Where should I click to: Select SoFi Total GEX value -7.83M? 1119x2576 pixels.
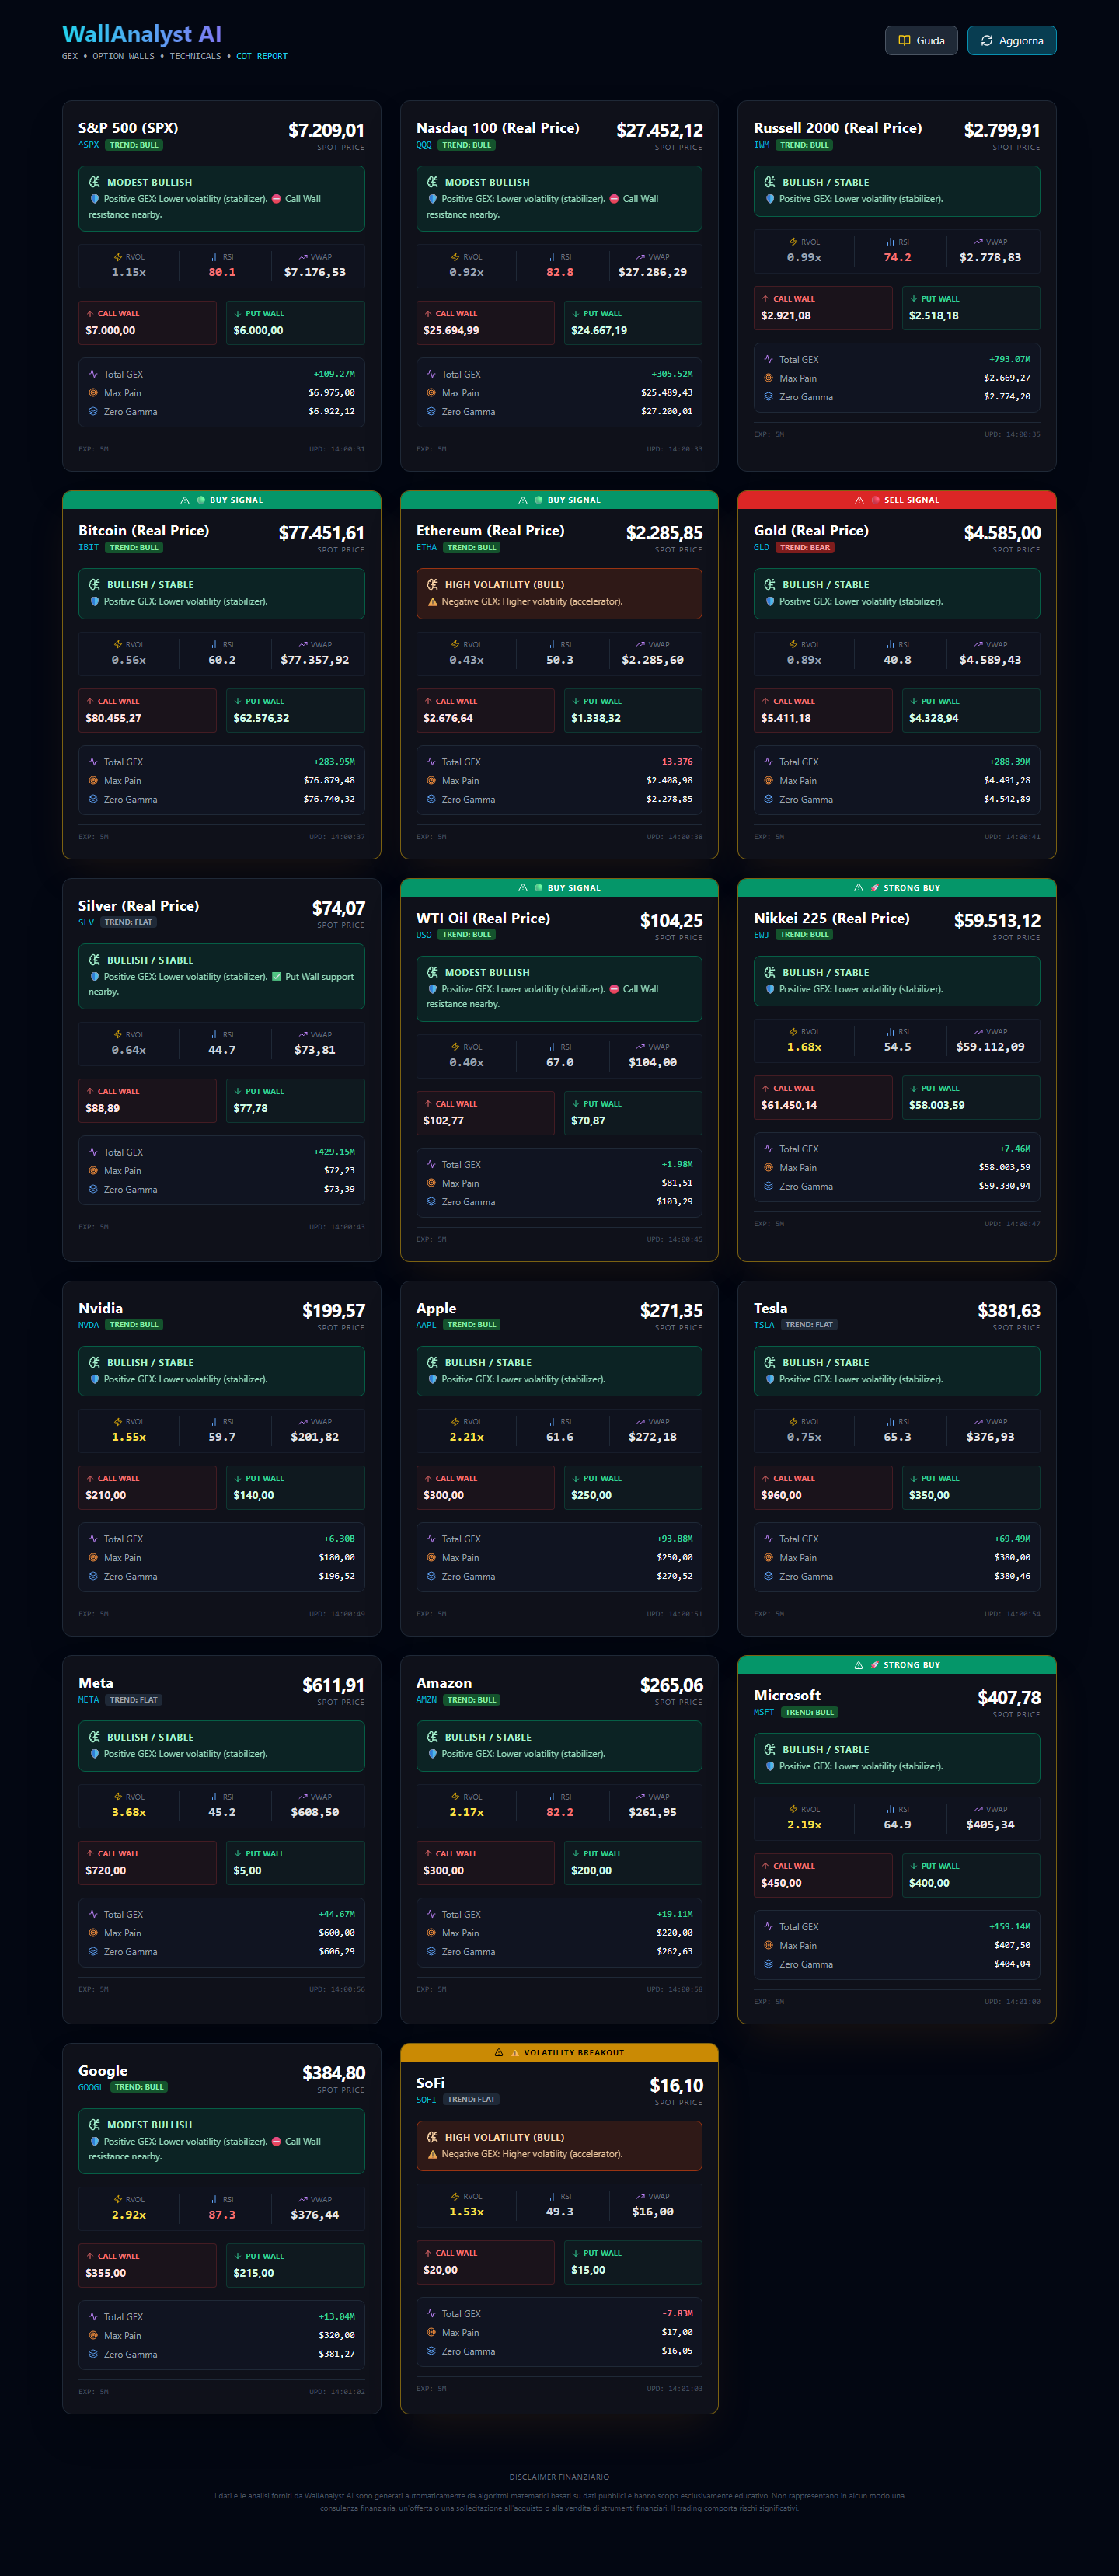[x=677, y=2313]
